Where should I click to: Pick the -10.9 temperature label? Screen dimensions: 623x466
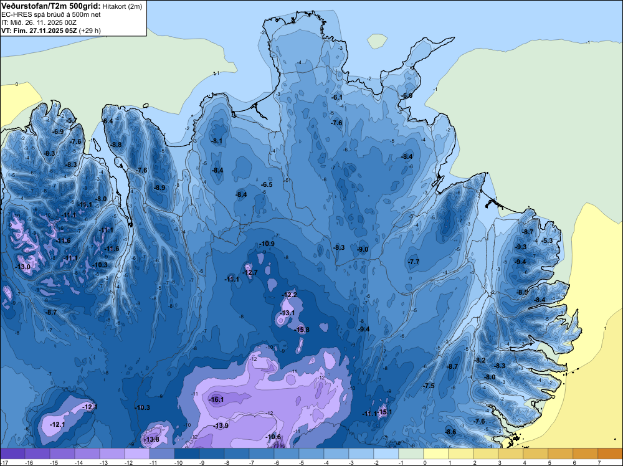point(267,244)
